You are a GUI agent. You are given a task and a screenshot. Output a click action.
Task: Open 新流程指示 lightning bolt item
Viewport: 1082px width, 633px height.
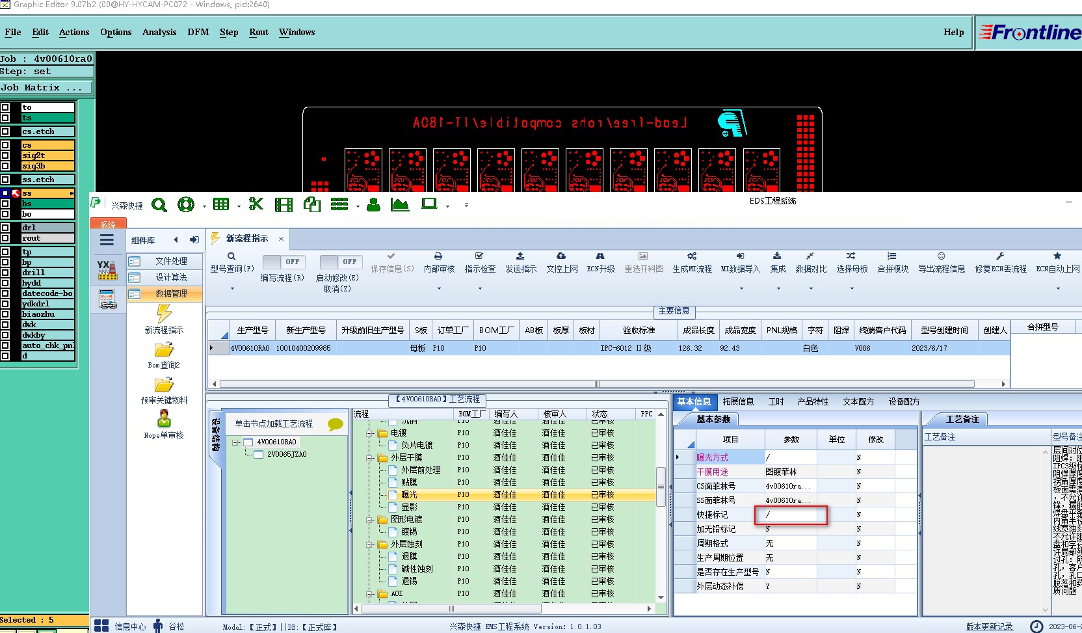pyautogui.click(x=165, y=314)
